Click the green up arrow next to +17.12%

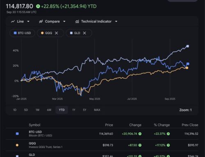click(168, 145)
